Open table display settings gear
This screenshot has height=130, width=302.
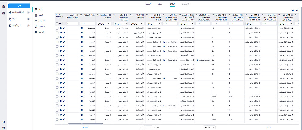click(x=297, y=11)
